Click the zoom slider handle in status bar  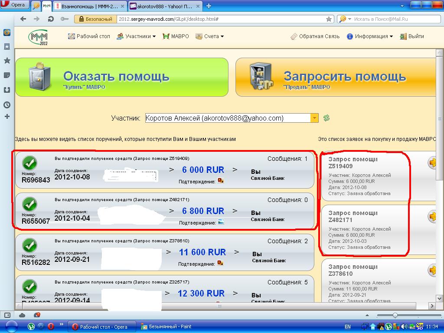click(395, 315)
